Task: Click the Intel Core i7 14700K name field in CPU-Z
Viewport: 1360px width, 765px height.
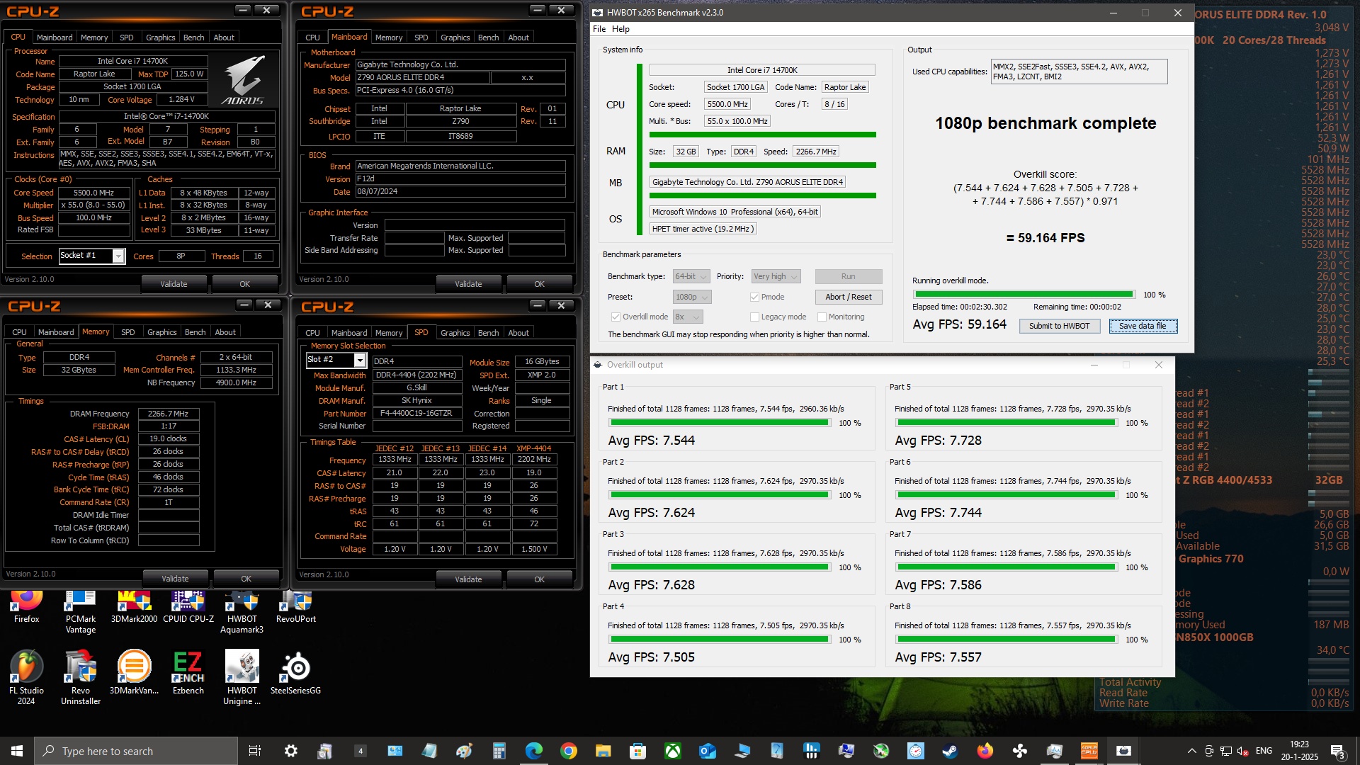Action: click(133, 61)
